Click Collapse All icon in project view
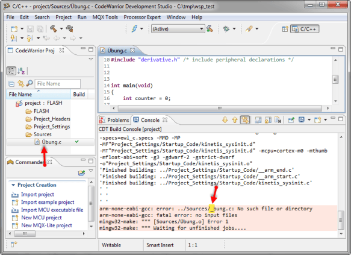 [11, 84]
